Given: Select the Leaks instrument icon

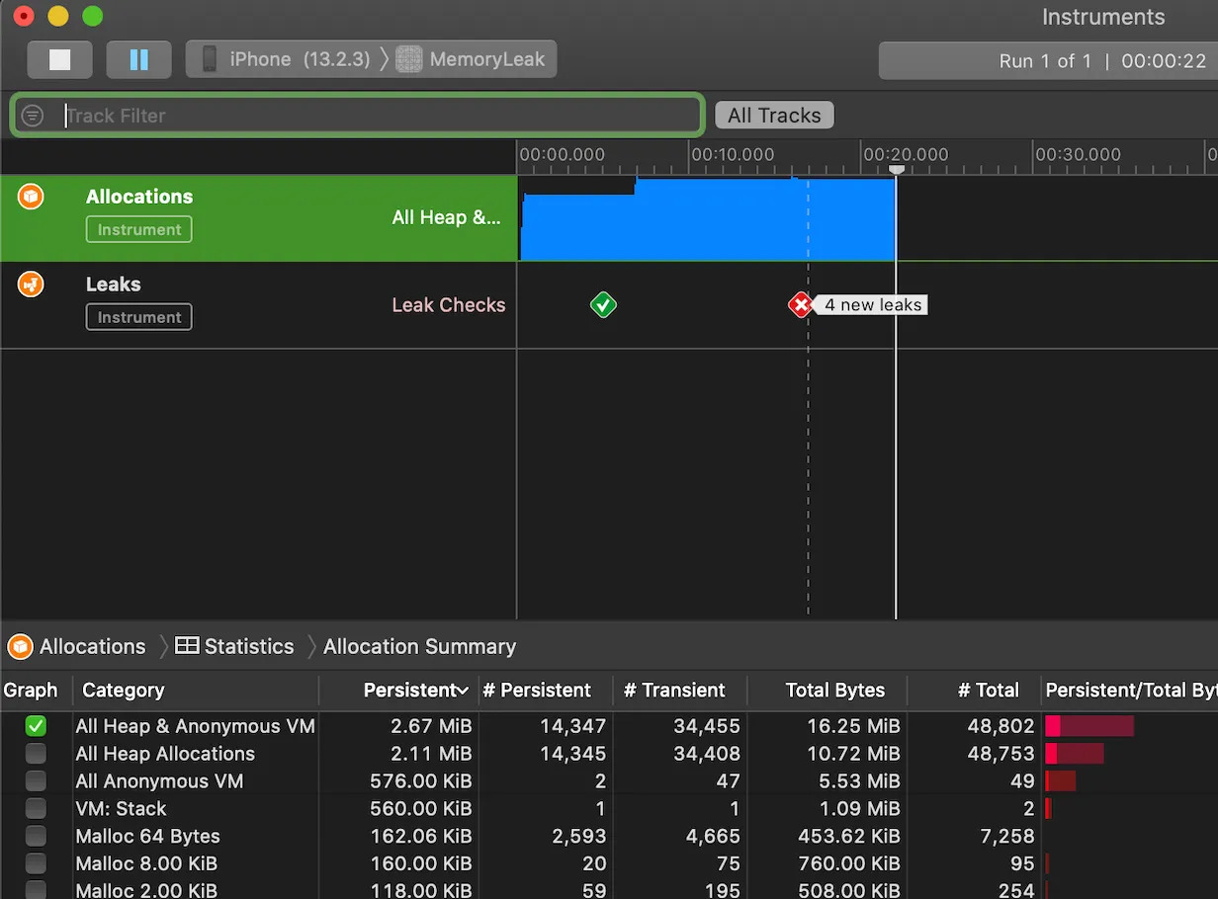Looking at the screenshot, I should click(x=31, y=285).
